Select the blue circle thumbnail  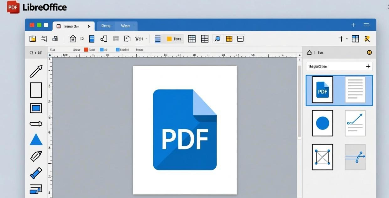tap(323, 123)
